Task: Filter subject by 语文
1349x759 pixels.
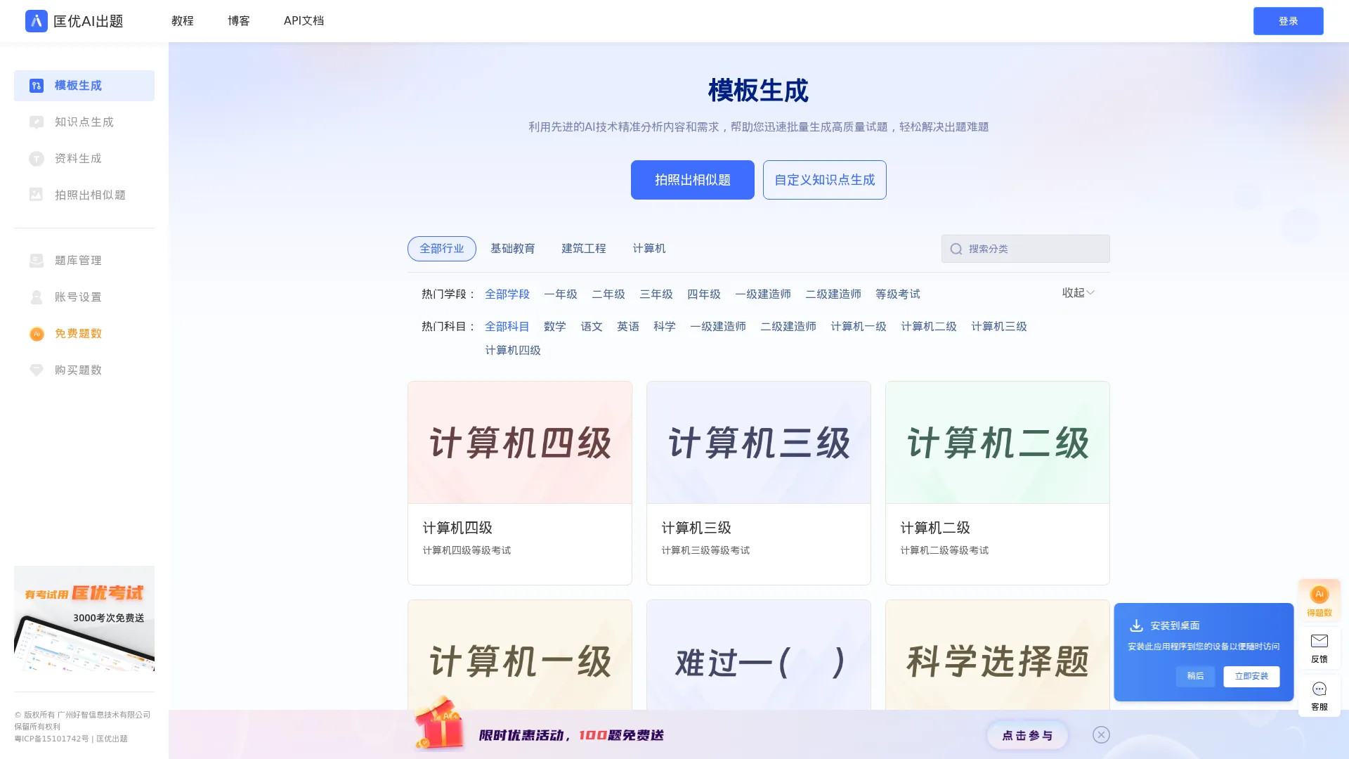Action: [592, 327]
